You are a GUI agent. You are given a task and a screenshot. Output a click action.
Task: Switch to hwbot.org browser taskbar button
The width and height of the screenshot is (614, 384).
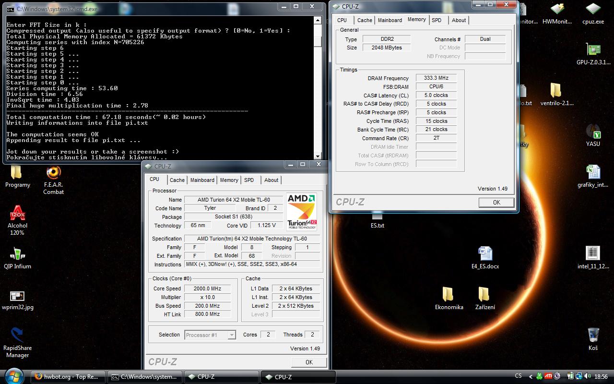[67, 377]
